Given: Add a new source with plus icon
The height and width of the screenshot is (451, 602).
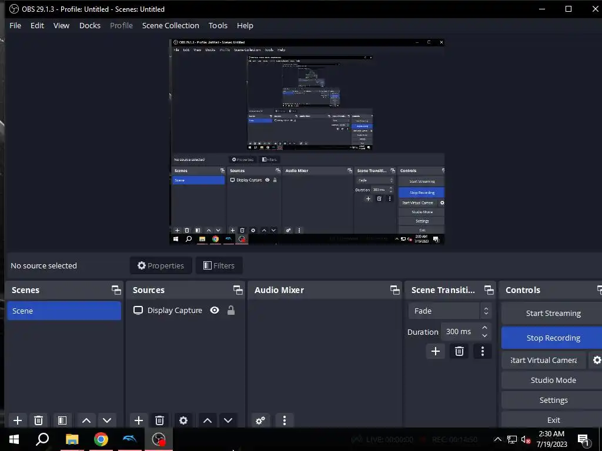Looking at the screenshot, I should pyautogui.click(x=139, y=420).
